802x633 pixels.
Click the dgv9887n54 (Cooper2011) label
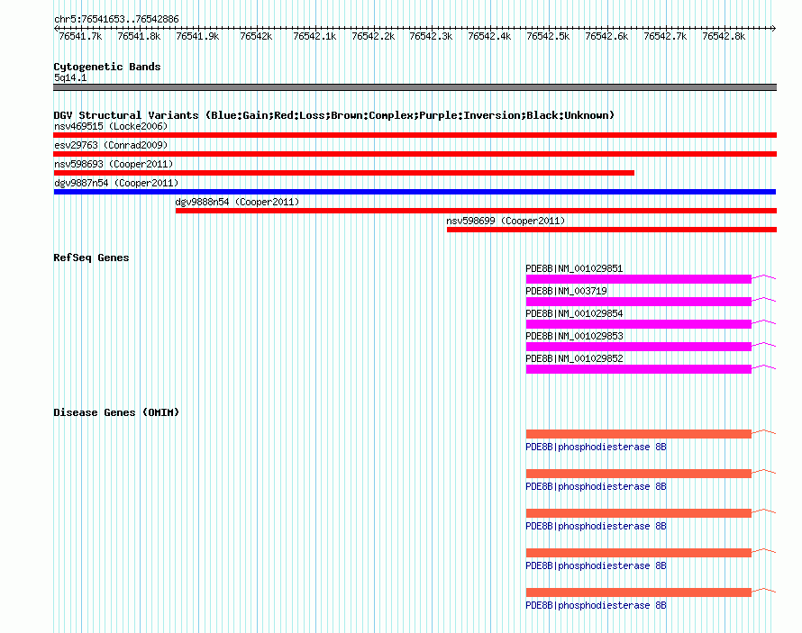(116, 183)
